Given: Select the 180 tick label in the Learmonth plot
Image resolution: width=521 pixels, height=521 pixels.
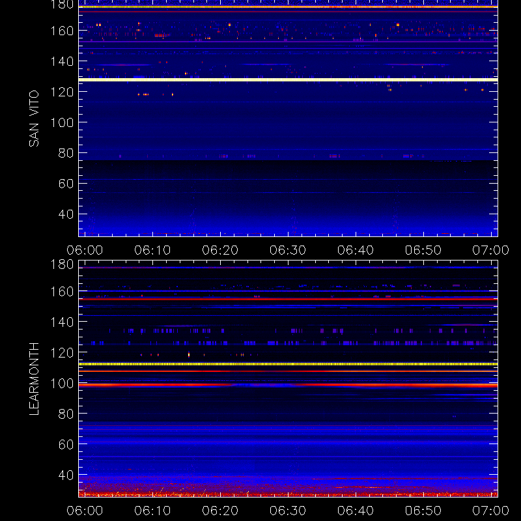Looking at the screenshot, I should [62, 264].
